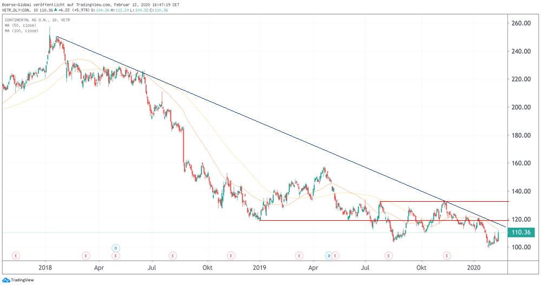
Task: Click the Apr label between 2018 and 2019
Action: [99, 268]
